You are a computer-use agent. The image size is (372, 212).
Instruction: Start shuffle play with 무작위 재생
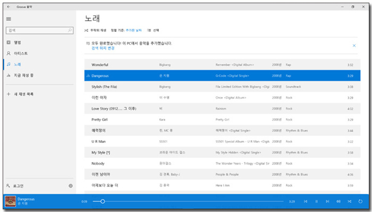[95, 30]
